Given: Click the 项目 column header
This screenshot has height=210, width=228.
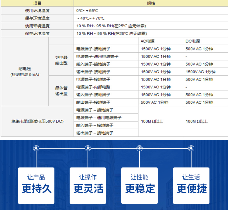Looking at the screenshot, I should 37,3.
